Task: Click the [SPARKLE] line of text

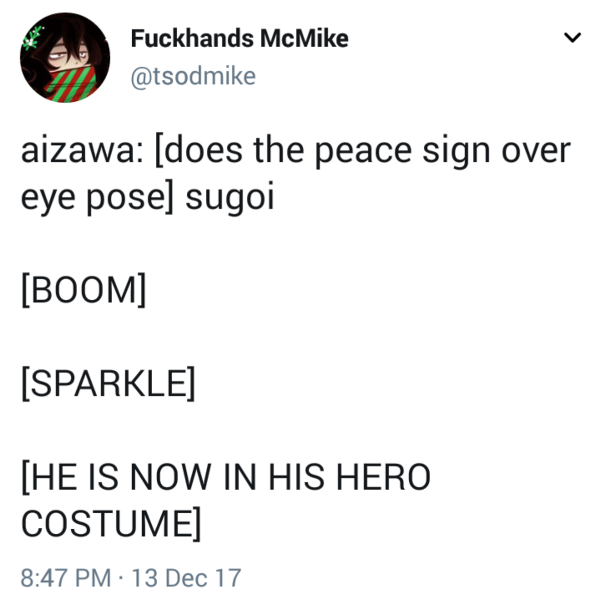Action: click(108, 383)
